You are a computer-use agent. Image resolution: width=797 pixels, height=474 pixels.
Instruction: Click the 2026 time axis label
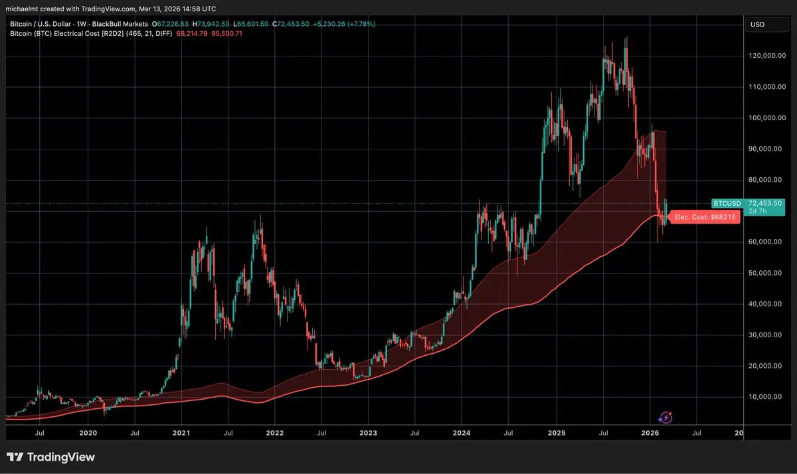pyautogui.click(x=650, y=432)
